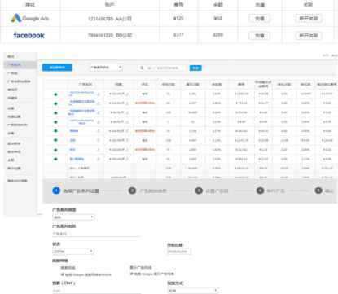Open the eighth campaign name link in table
Image resolution: width=338 pixels, height=294 pixels.
point(77,159)
